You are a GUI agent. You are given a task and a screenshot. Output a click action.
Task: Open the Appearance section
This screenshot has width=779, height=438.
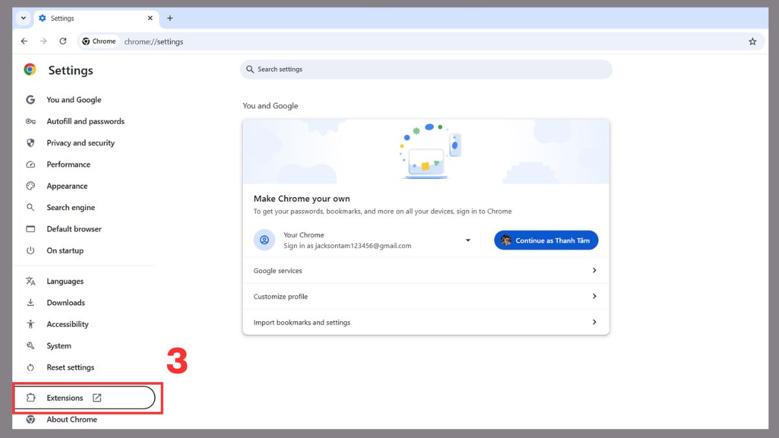tap(67, 186)
